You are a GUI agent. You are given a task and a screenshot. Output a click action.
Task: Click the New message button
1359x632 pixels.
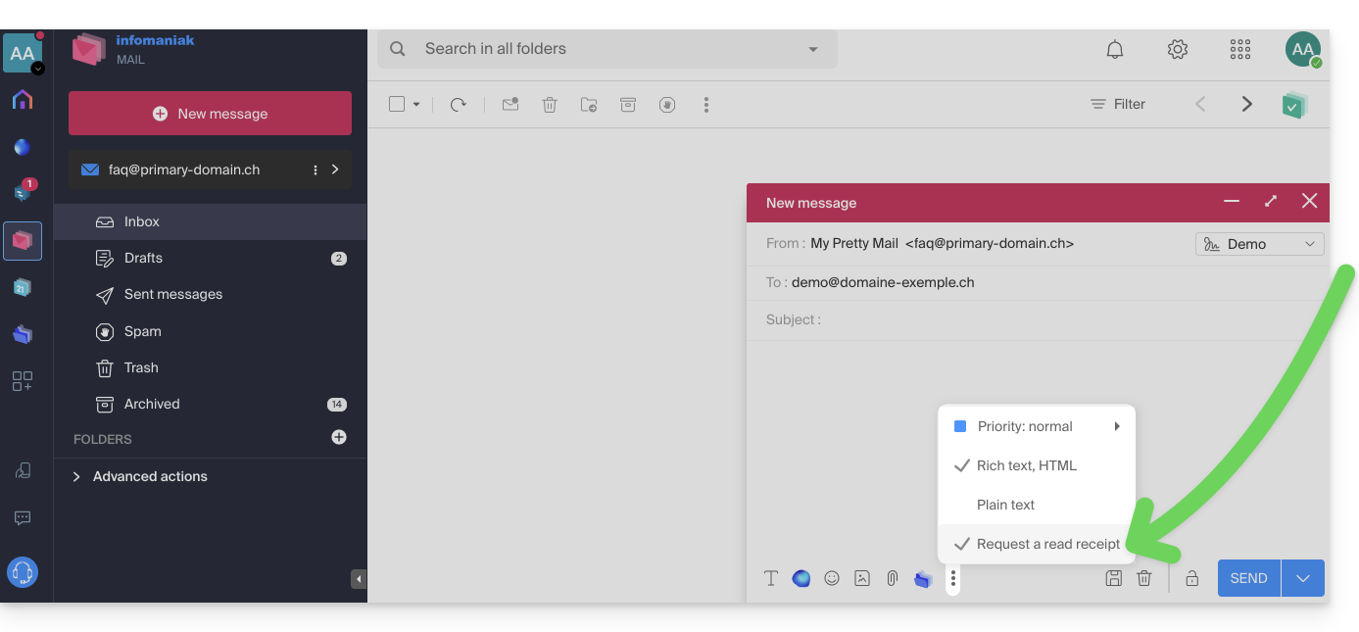click(x=210, y=114)
